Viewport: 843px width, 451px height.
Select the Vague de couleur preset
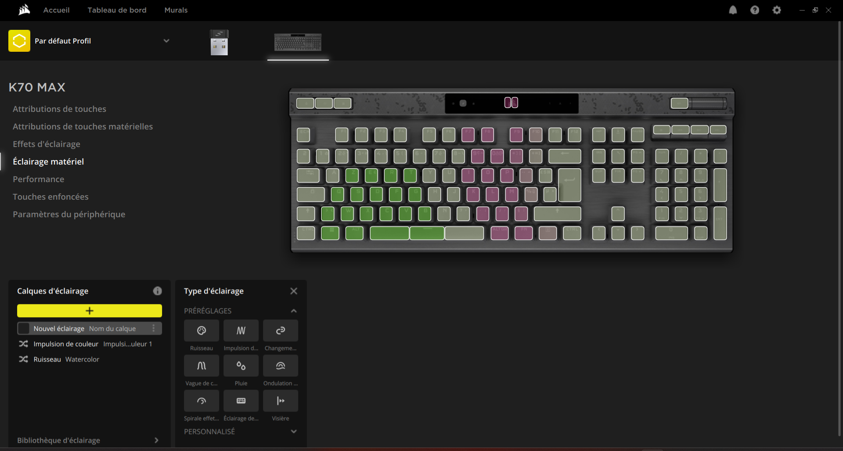coord(201,365)
